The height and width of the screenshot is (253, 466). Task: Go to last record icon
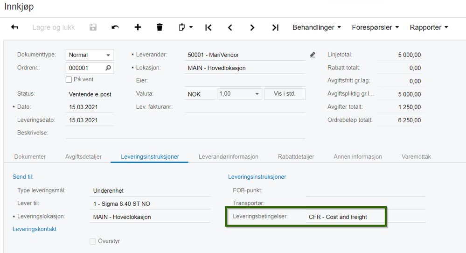point(275,28)
